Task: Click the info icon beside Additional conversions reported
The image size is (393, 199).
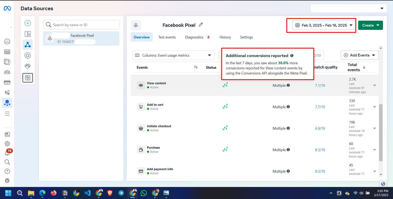Action: coord(292,56)
